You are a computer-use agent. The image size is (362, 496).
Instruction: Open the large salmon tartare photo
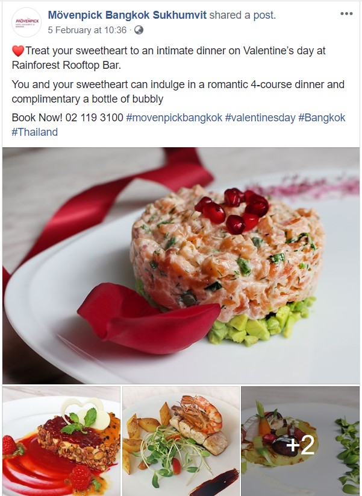point(181,265)
